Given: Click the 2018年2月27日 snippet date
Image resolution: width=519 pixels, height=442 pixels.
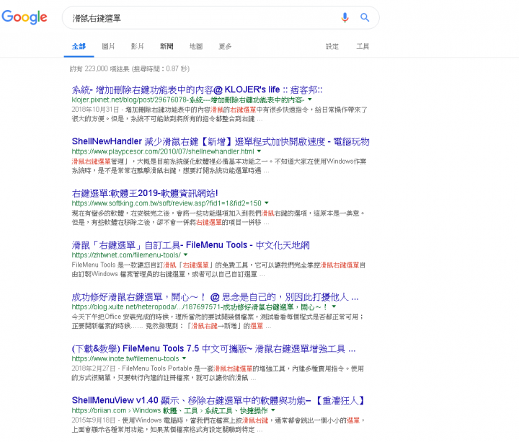Looking at the screenshot, I should pos(93,368).
